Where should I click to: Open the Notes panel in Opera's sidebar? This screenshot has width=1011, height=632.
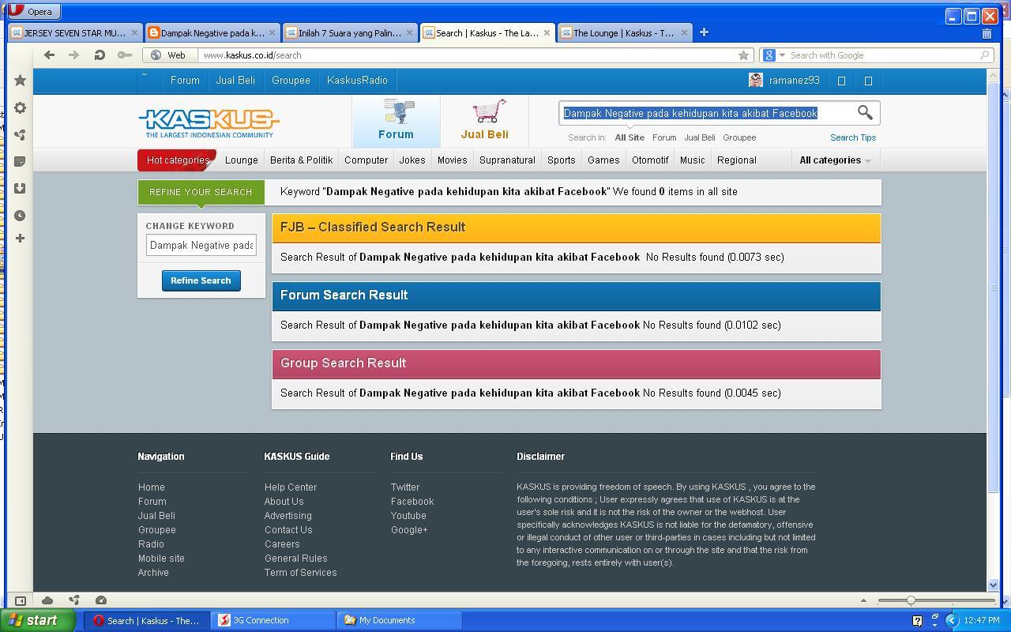point(21,161)
